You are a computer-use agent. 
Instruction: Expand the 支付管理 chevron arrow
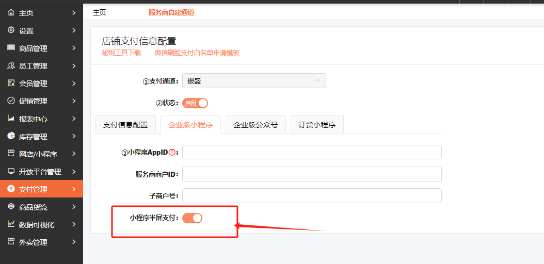[74, 189]
